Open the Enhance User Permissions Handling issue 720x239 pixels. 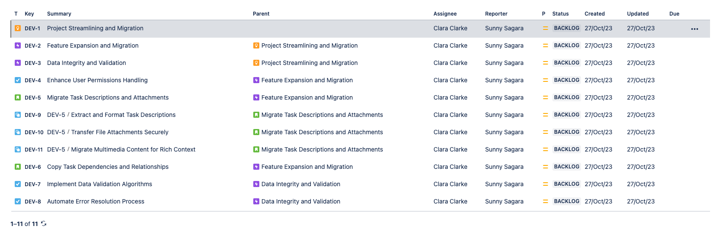point(97,80)
